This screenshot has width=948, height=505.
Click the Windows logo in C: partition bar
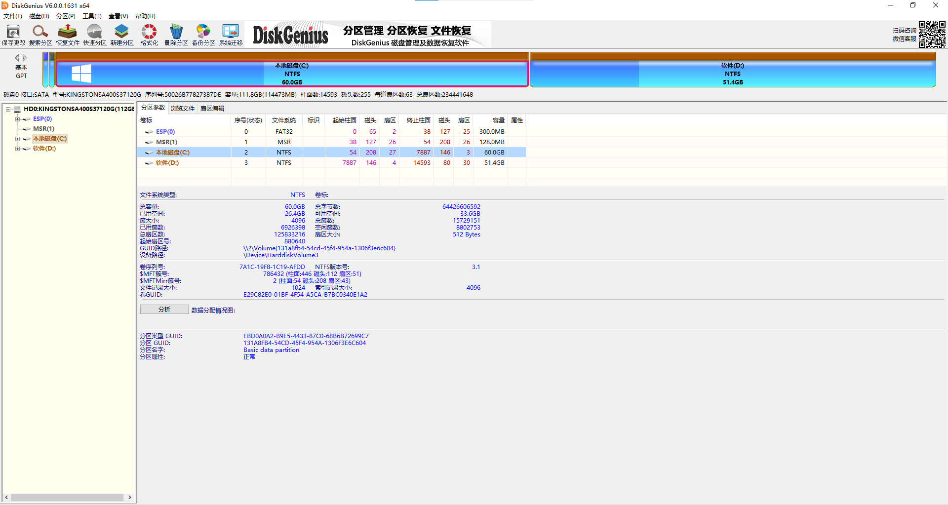(81, 74)
